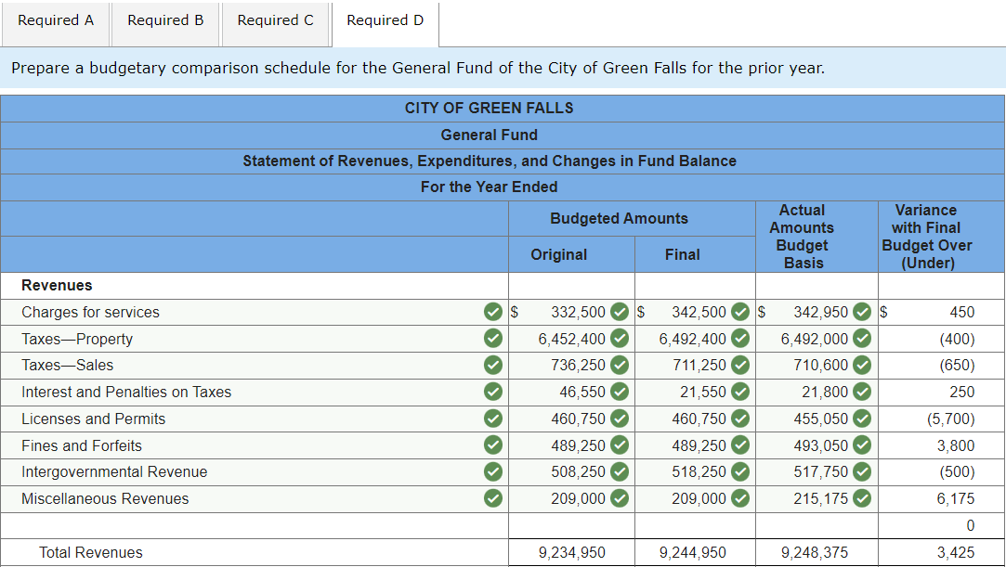Click the checkmark beside Interest and Penalties on Taxes label

tap(492, 392)
